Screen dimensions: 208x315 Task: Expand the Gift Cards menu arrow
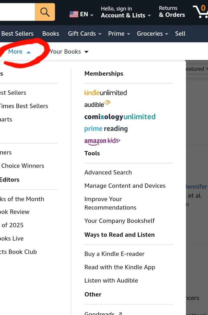[100, 34]
